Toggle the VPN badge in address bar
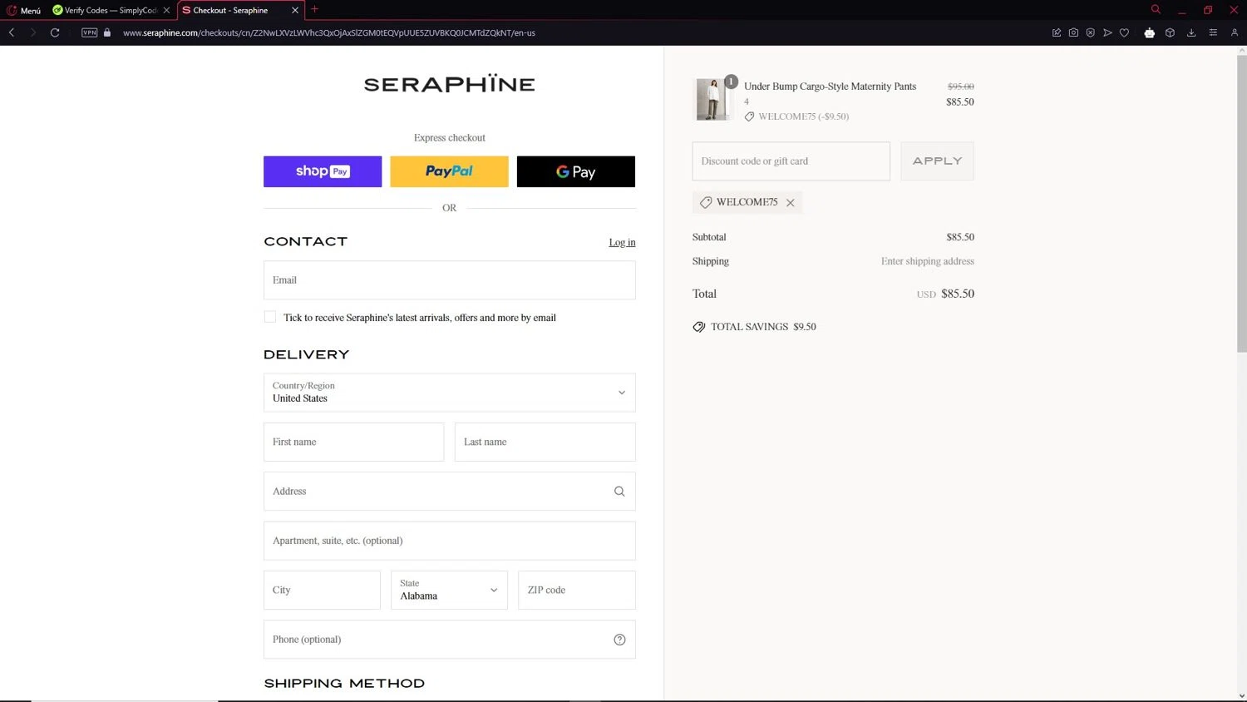The height and width of the screenshot is (702, 1247). (x=90, y=32)
